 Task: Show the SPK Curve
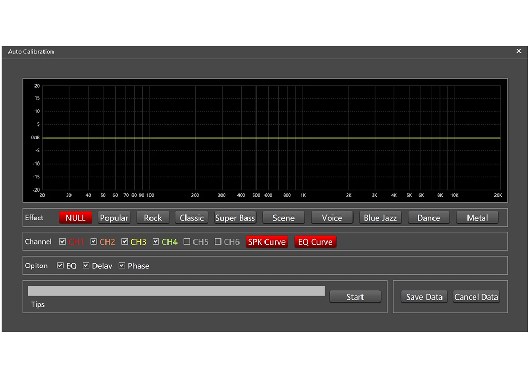[x=267, y=242]
